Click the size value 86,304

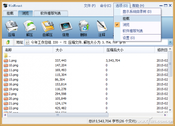[x=60, y=80]
